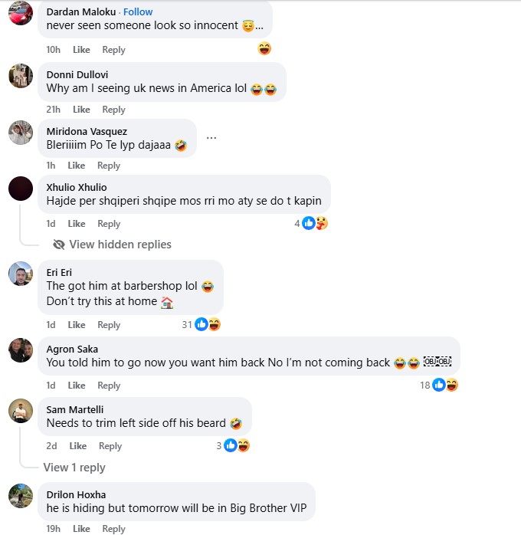521x535 pixels.
Task: Open reaction list on Agron Saka's comment
Action: [x=444, y=385]
